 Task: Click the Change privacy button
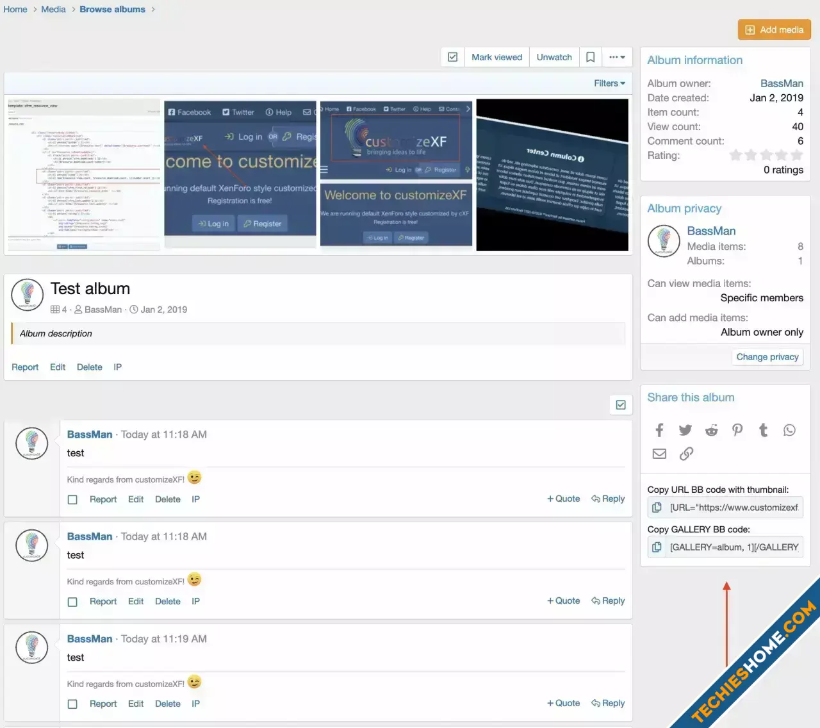(767, 357)
